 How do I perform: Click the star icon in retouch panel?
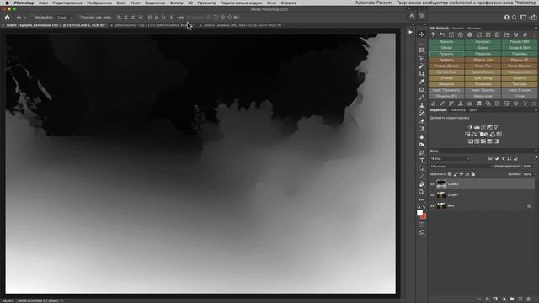tap(525, 35)
